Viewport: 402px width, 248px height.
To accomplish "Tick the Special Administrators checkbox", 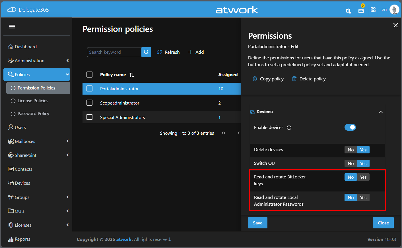I will 90,117.
